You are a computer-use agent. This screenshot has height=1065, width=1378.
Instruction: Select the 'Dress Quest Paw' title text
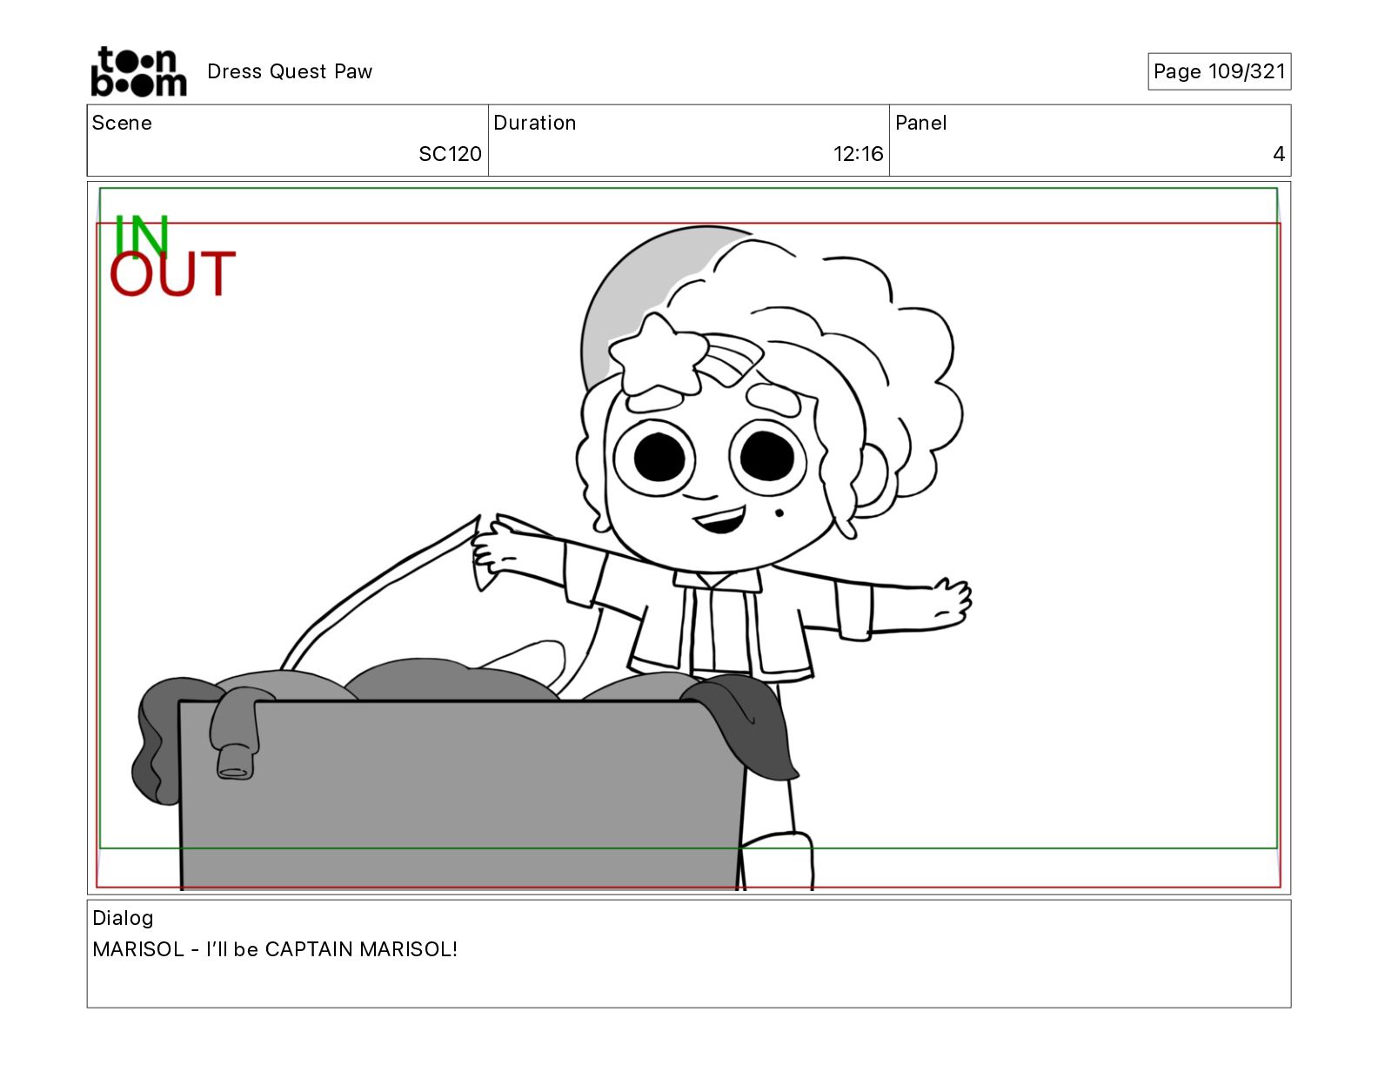click(290, 71)
